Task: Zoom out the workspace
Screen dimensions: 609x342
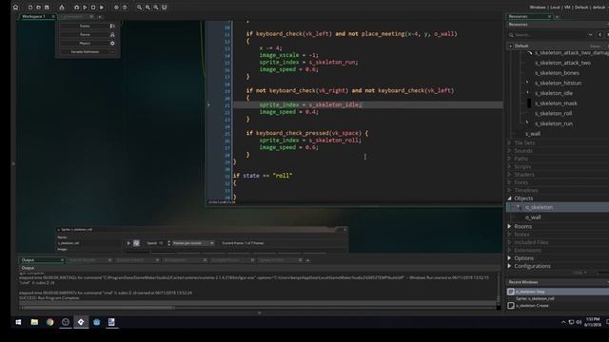Action: click(x=140, y=8)
